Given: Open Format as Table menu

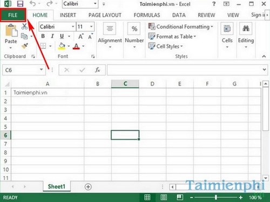Looking at the screenshot, I should tap(172, 37).
